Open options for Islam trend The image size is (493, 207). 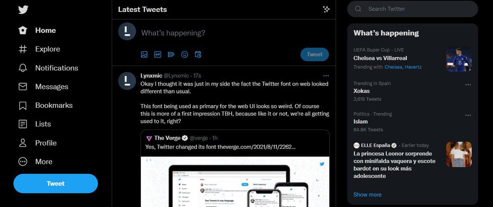click(468, 116)
